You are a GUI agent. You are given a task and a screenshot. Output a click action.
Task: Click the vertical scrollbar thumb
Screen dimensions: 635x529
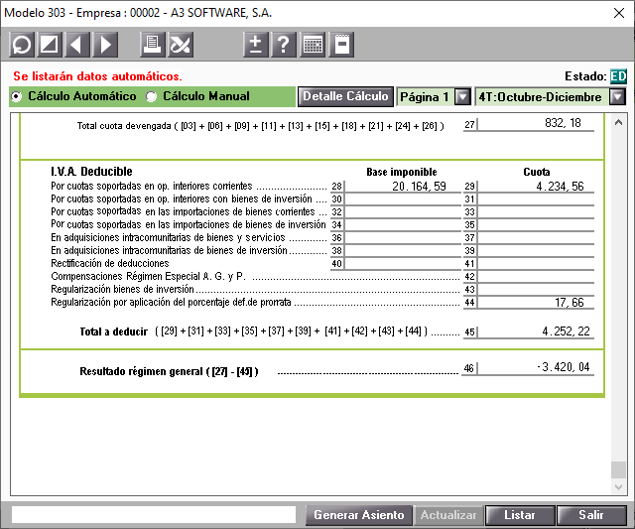pyautogui.click(x=618, y=469)
